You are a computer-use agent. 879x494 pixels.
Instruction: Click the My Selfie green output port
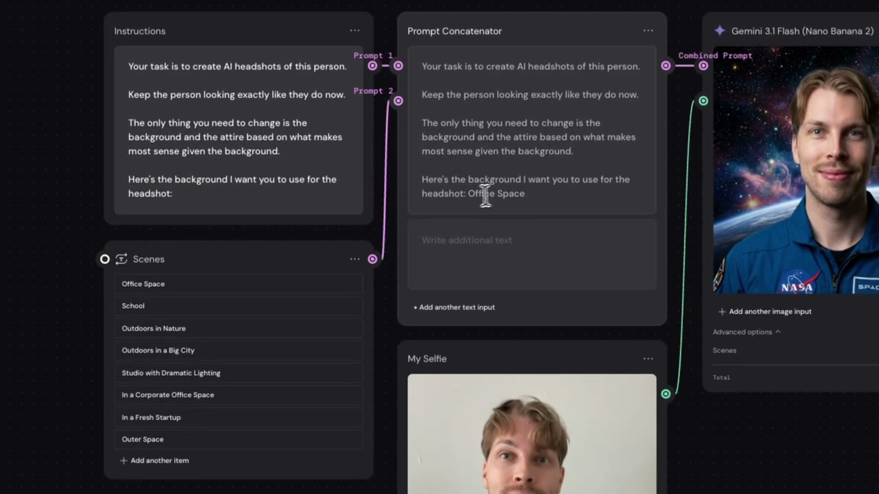click(665, 394)
